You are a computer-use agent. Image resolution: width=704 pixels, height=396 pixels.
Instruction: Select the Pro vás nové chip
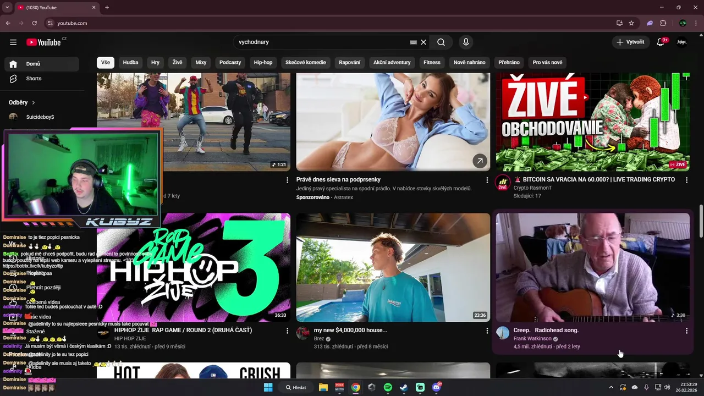(547, 63)
